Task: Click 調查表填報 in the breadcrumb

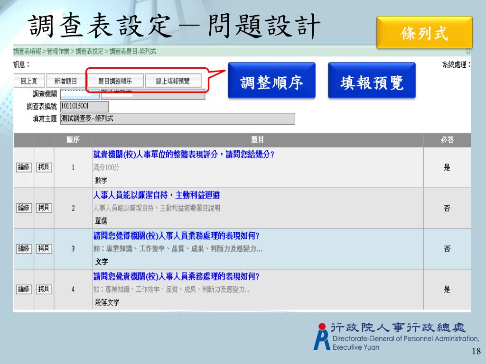Action: [27, 51]
